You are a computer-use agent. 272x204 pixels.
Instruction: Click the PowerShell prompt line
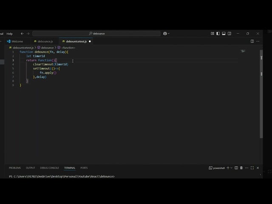click(62, 176)
